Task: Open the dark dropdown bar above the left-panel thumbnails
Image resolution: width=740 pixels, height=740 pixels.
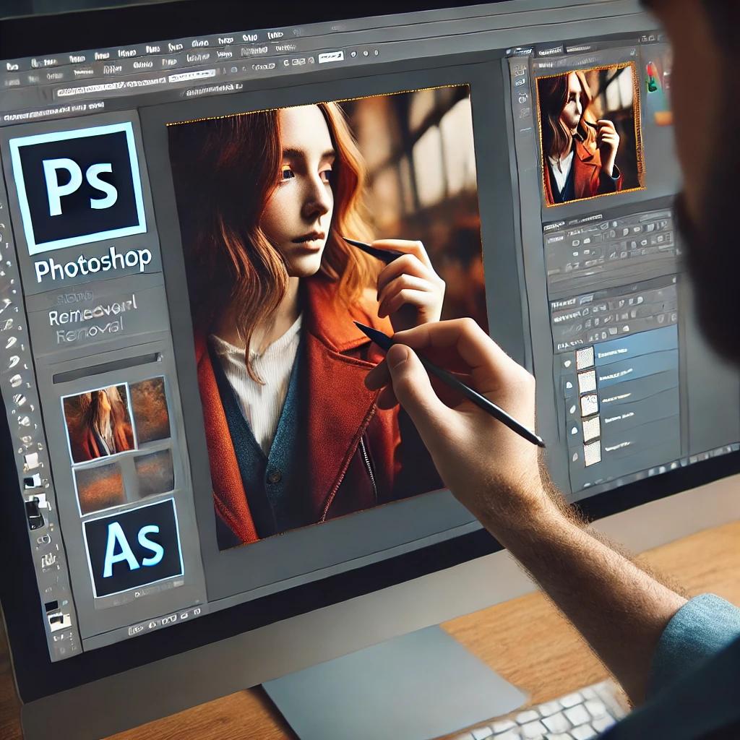Action: (x=107, y=366)
